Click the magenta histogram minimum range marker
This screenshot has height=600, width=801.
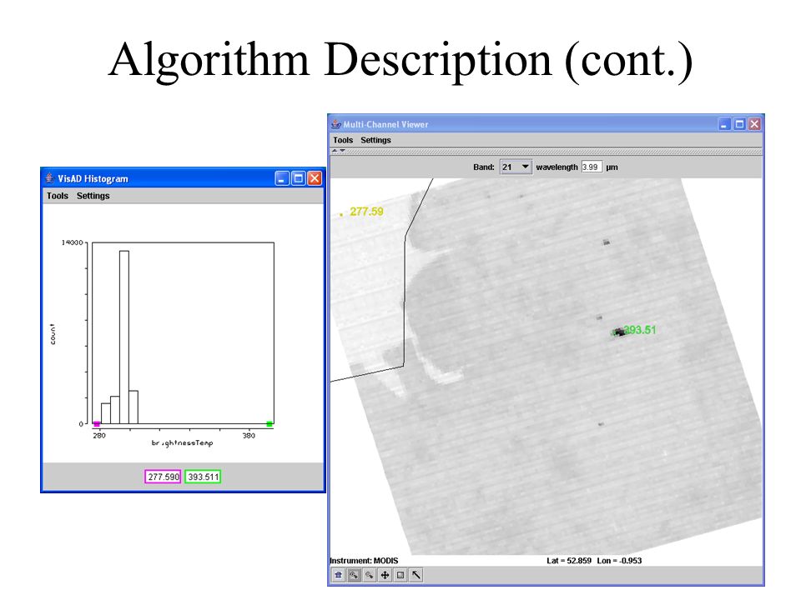click(97, 424)
